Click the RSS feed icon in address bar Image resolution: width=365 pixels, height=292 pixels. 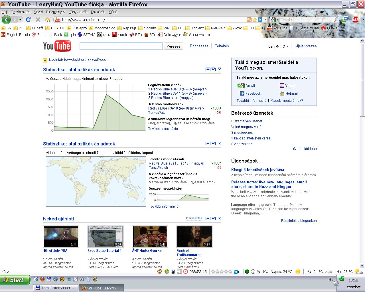[249, 20]
